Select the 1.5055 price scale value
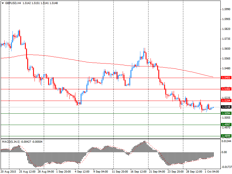232x174 pixels. [226, 118]
